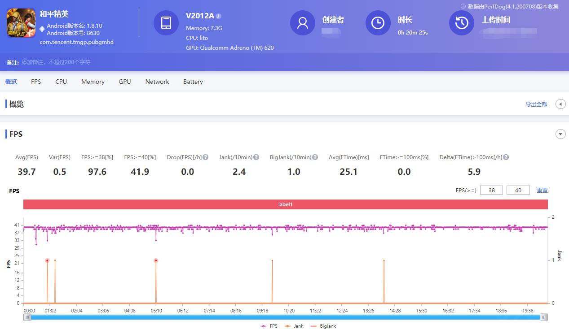Open the Battery tab

193,82
